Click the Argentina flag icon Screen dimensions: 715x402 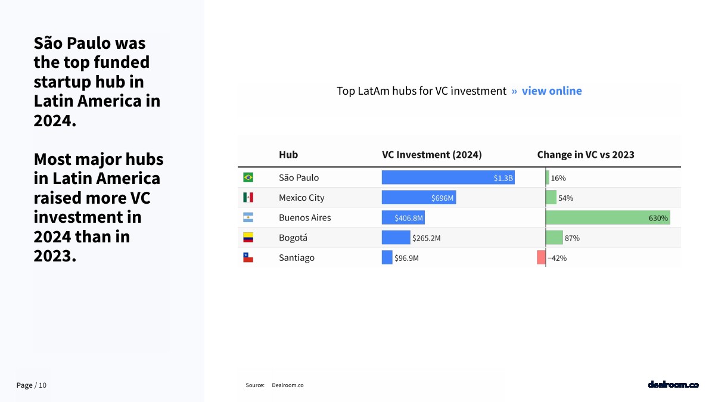click(x=248, y=217)
